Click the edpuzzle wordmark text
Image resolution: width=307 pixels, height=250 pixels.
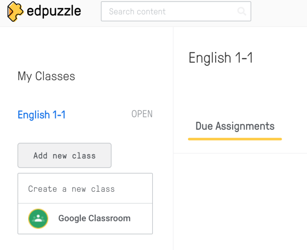(x=54, y=11)
